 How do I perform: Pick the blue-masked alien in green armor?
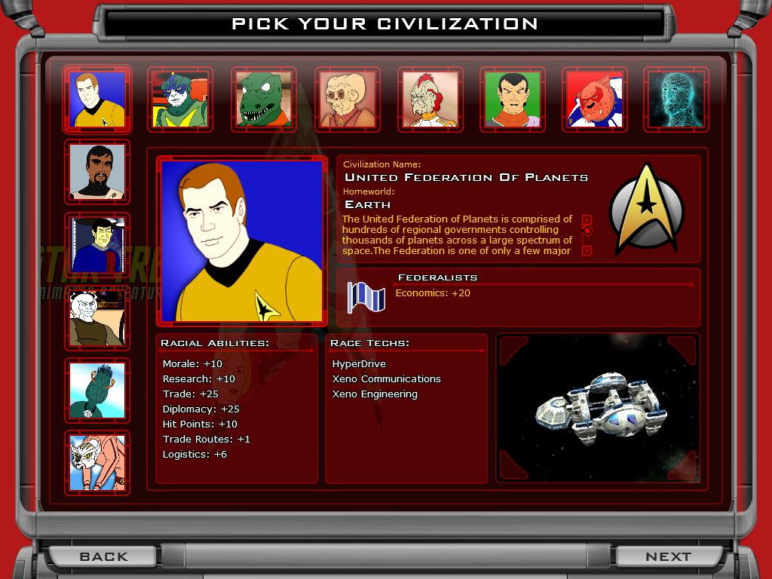pyautogui.click(x=180, y=100)
